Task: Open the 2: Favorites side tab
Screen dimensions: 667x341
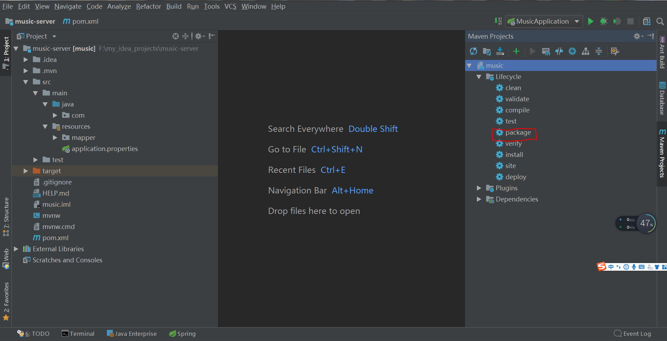Action: tap(6, 301)
